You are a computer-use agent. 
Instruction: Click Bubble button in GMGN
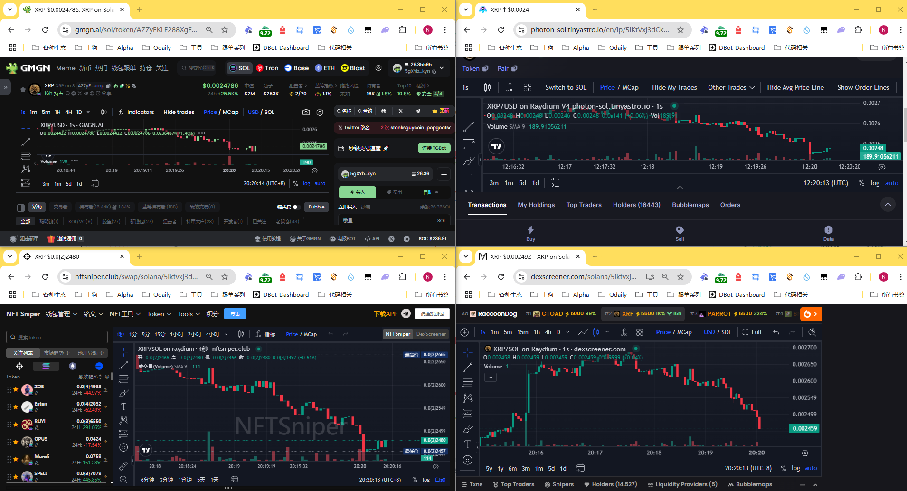tap(316, 207)
